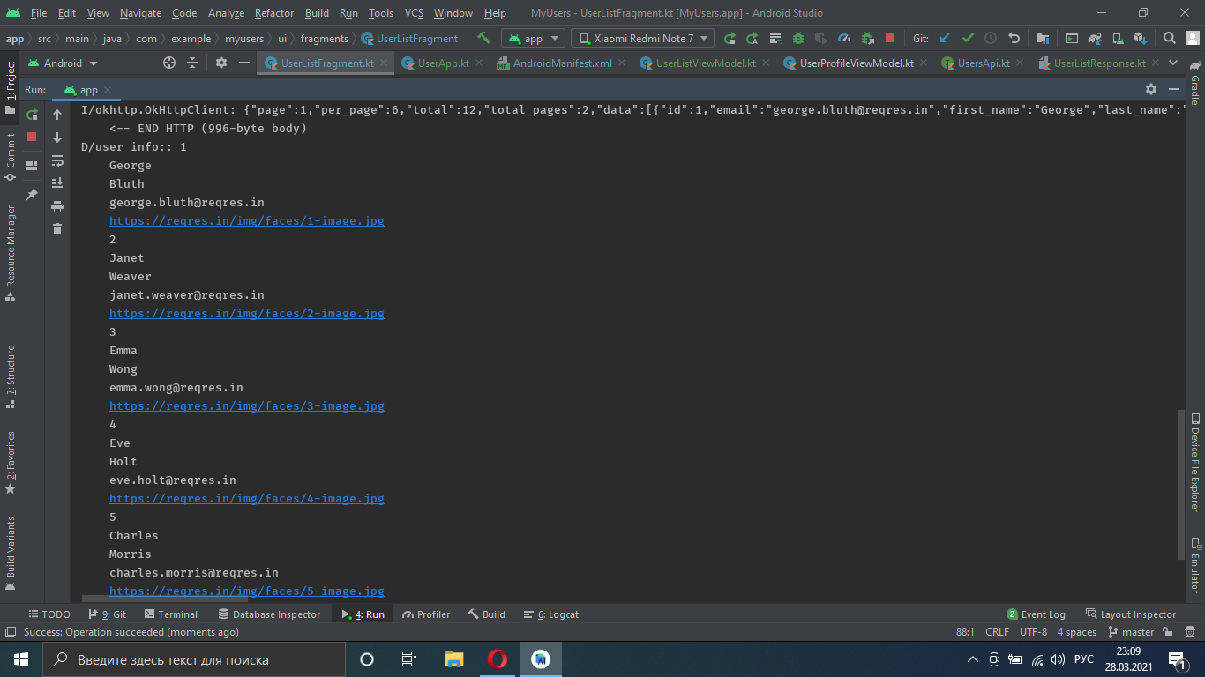This screenshot has width=1205, height=677.
Task: Toggle the Project tool window
Action: pyautogui.click(x=10, y=87)
